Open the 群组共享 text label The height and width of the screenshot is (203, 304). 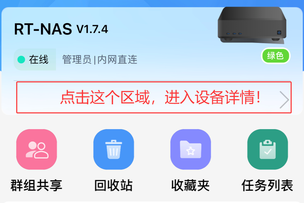pyautogui.click(x=36, y=186)
